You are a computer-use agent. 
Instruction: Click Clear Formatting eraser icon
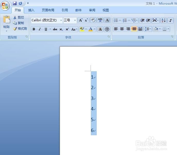[93, 20]
